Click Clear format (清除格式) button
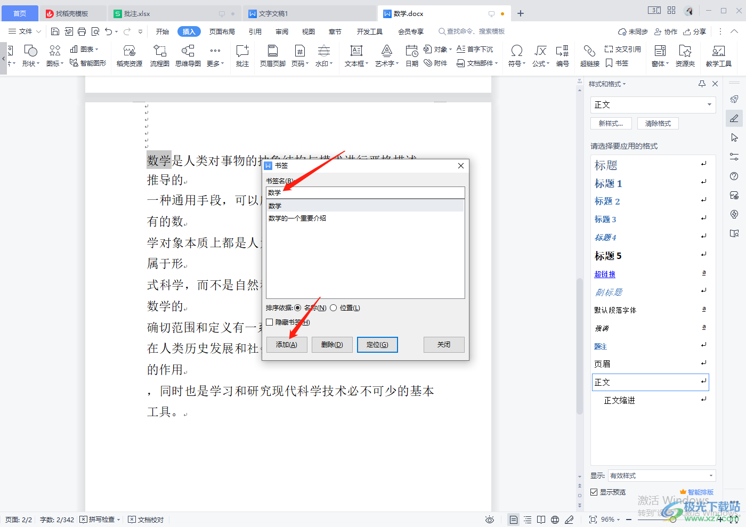Image resolution: width=746 pixels, height=527 pixels. 658,123
